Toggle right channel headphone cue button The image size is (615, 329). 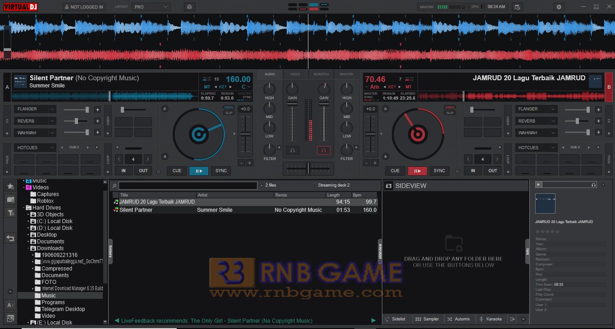click(x=324, y=151)
